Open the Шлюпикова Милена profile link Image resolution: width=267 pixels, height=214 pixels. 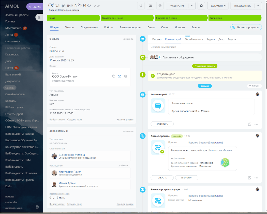72,155
